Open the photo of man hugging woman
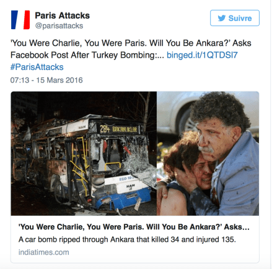 point(208,153)
